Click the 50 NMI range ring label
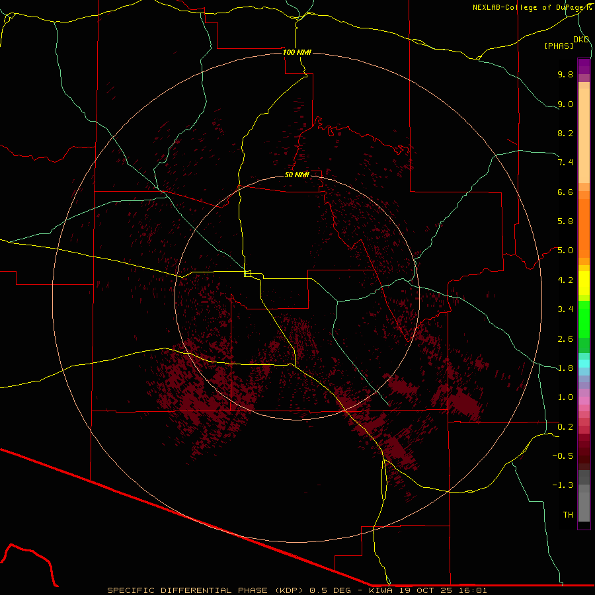This screenshot has height=595, width=595. (x=297, y=175)
